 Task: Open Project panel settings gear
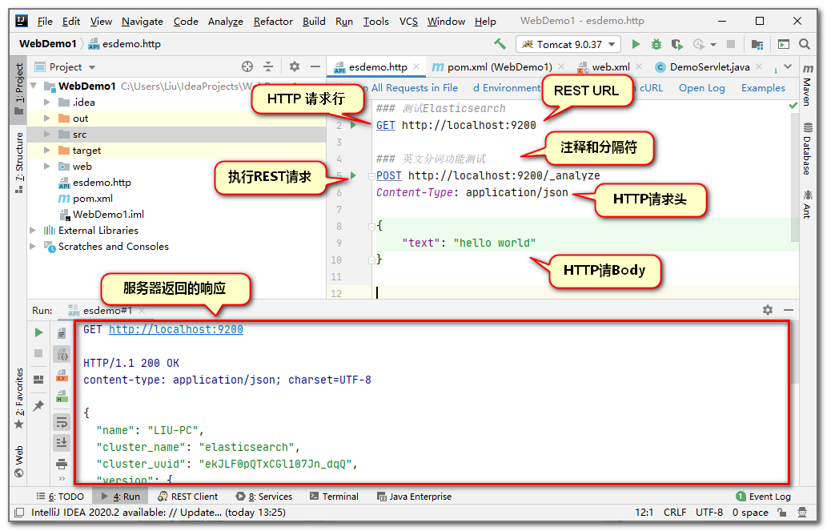(295, 66)
